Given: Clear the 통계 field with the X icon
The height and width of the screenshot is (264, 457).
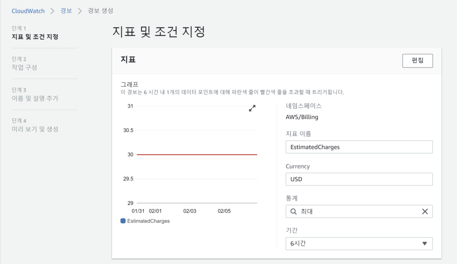Looking at the screenshot, I should (425, 211).
